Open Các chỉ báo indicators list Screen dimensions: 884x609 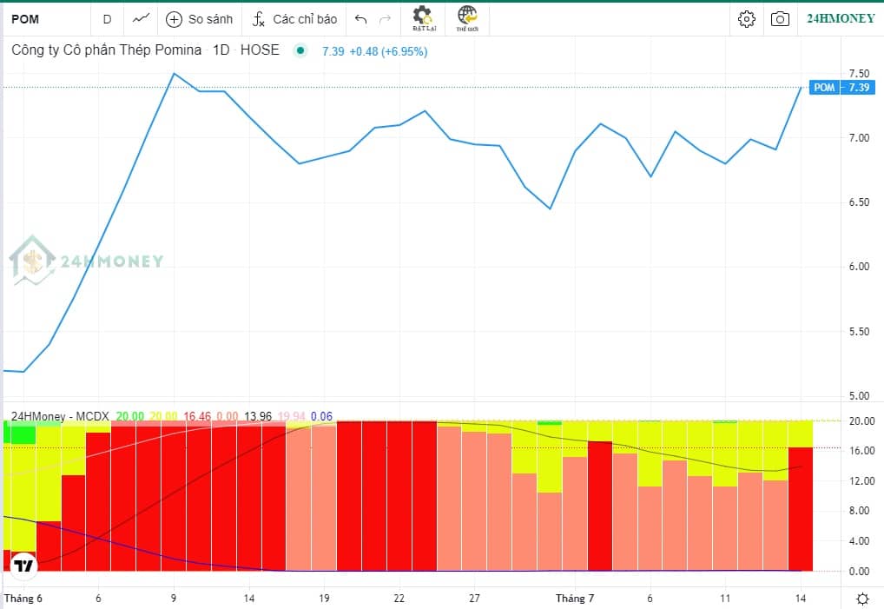[294, 19]
